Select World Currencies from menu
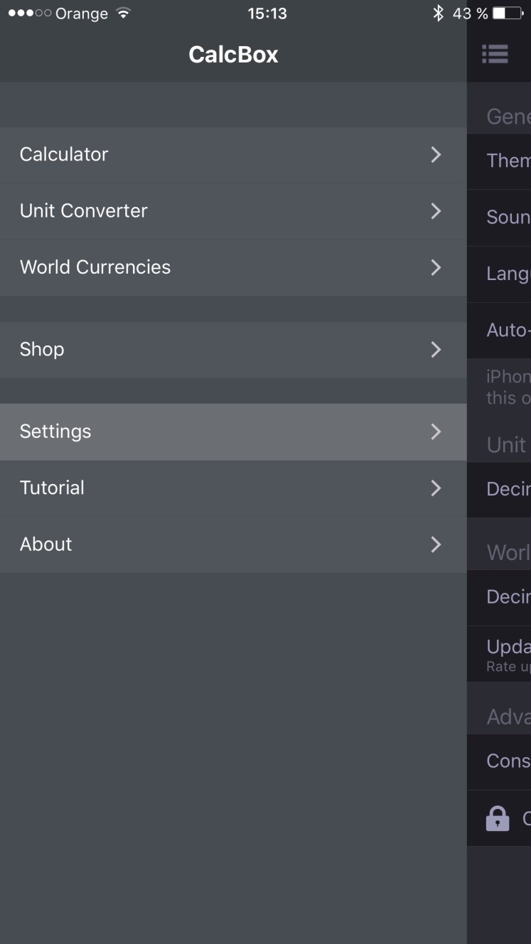The width and height of the screenshot is (531, 944). click(x=233, y=267)
